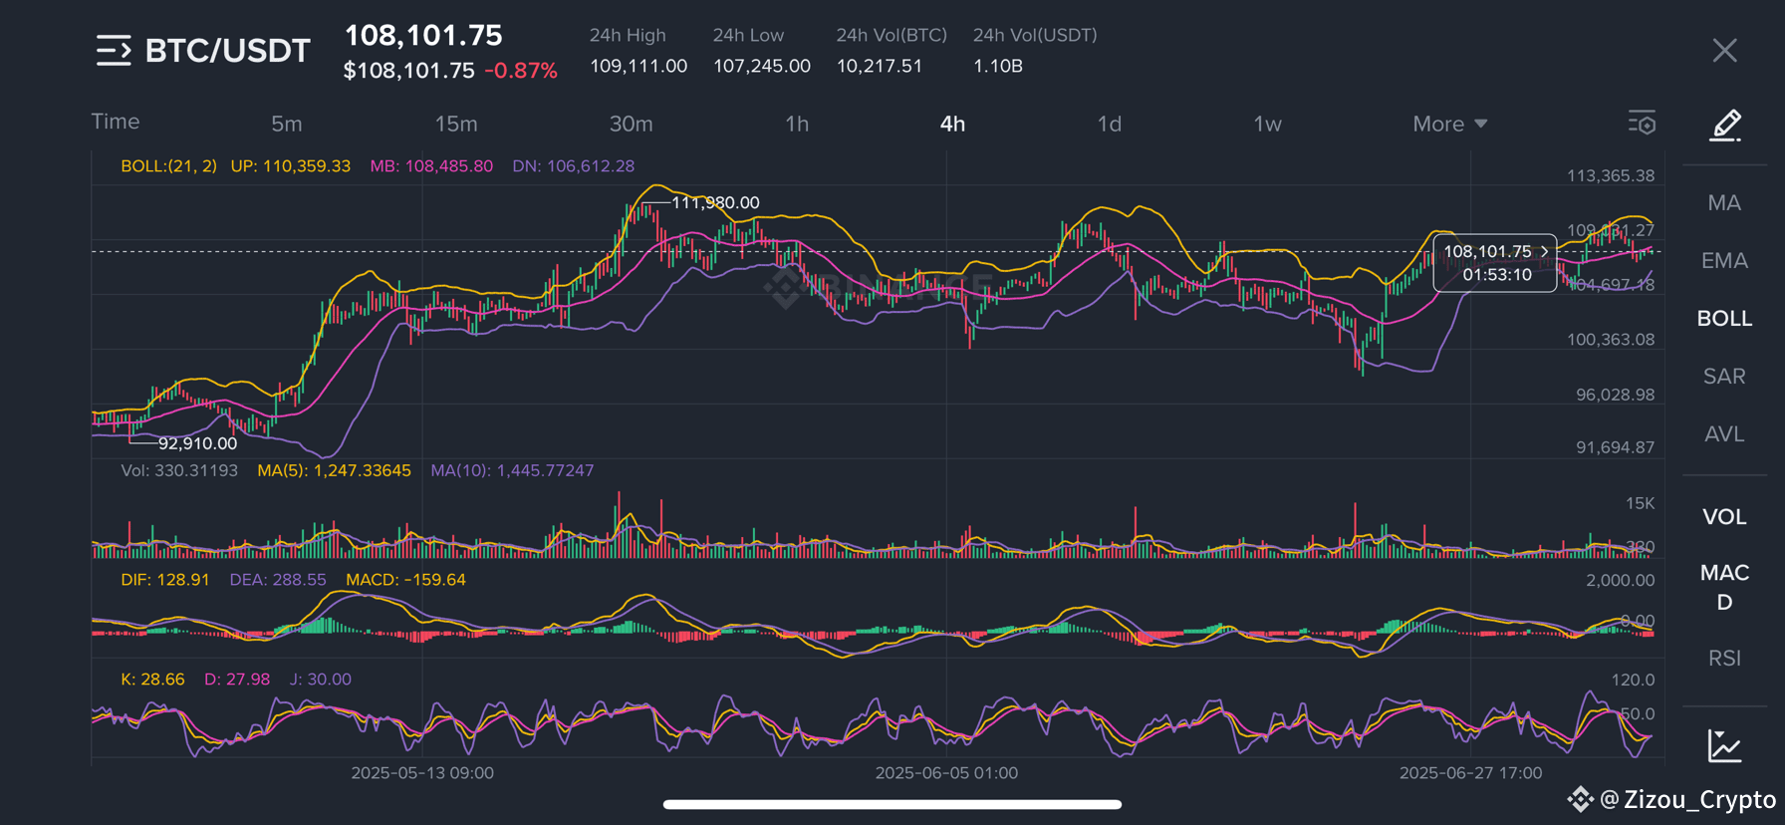Viewport: 1785px width, 825px height.
Task: Open the chart settings icon
Action: click(x=1642, y=123)
